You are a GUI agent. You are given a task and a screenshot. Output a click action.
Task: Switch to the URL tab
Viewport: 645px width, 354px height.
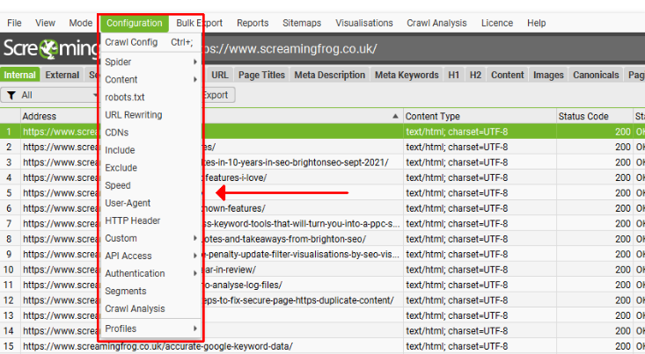[220, 76]
